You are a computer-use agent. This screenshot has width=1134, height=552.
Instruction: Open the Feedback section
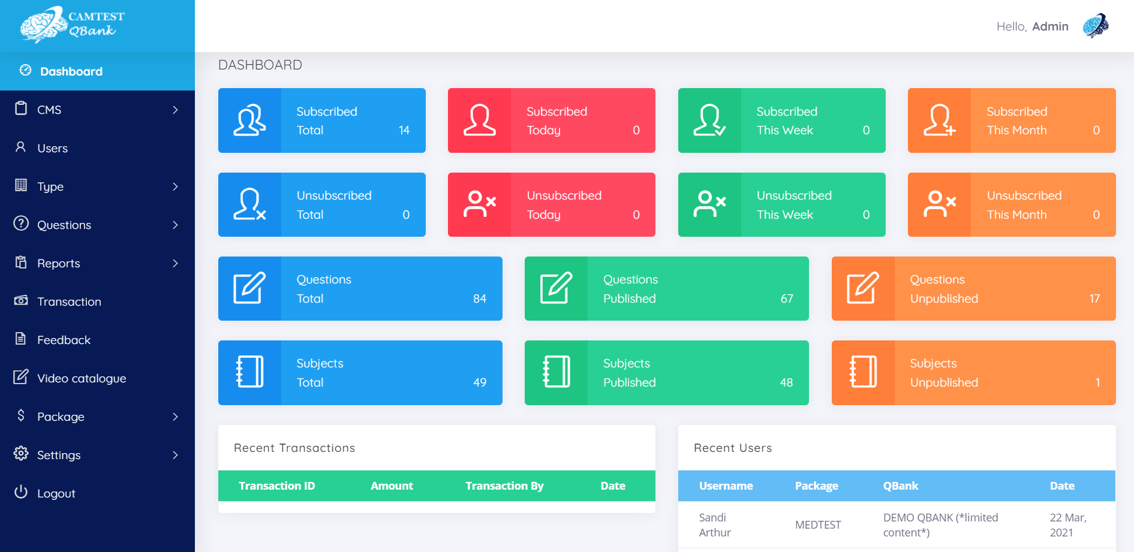point(64,340)
